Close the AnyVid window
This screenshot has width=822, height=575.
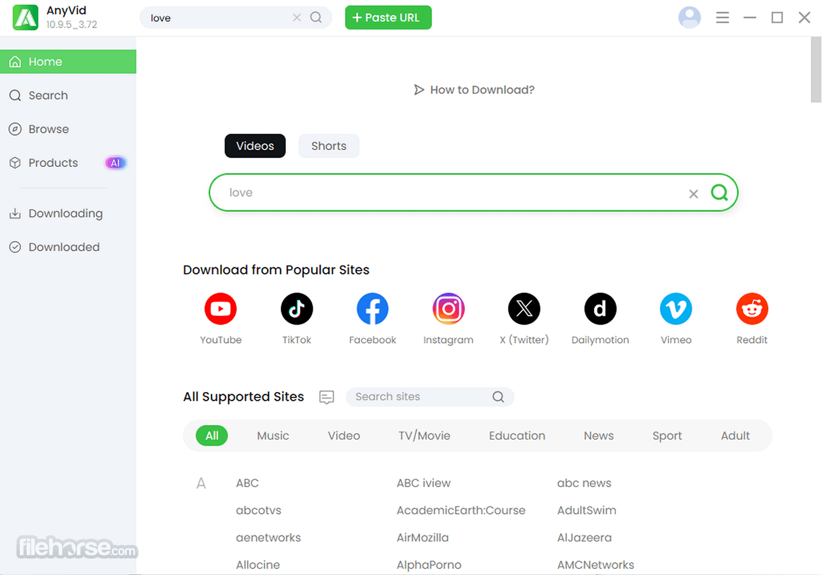click(x=804, y=18)
